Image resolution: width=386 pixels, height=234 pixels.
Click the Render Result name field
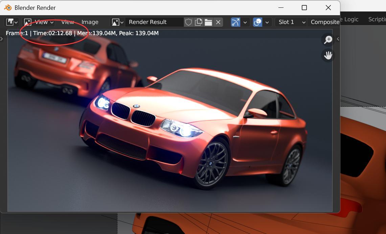154,22
